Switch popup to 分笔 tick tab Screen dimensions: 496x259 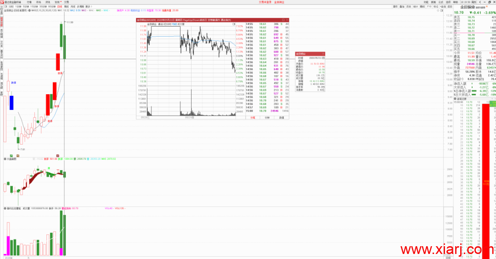[x=253, y=118]
